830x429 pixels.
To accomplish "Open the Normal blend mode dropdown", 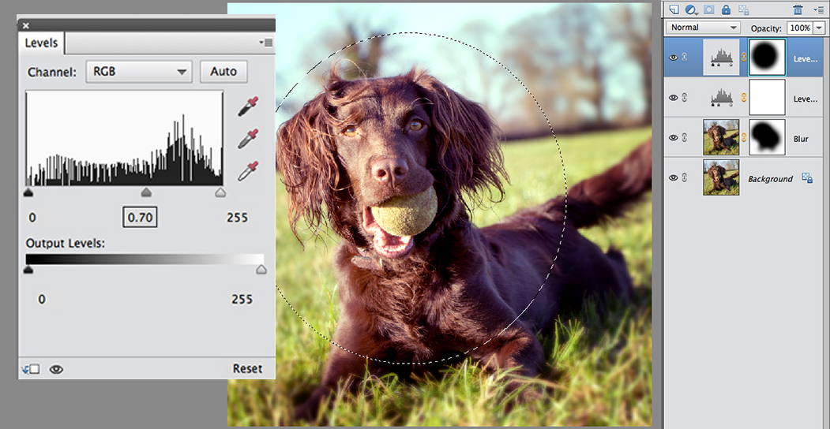I will pyautogui.click(x=703, y=27).
